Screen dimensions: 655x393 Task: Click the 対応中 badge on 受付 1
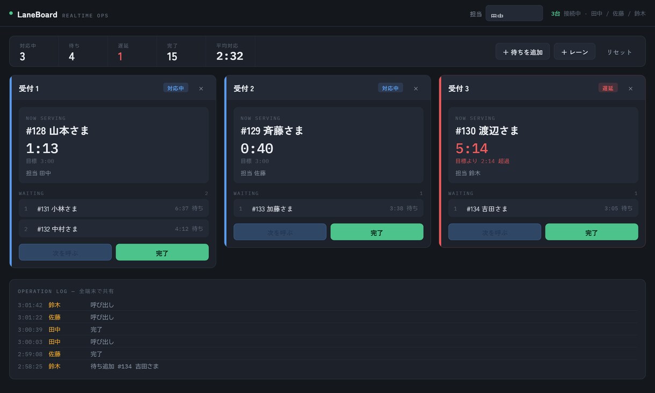coord(176,88)
